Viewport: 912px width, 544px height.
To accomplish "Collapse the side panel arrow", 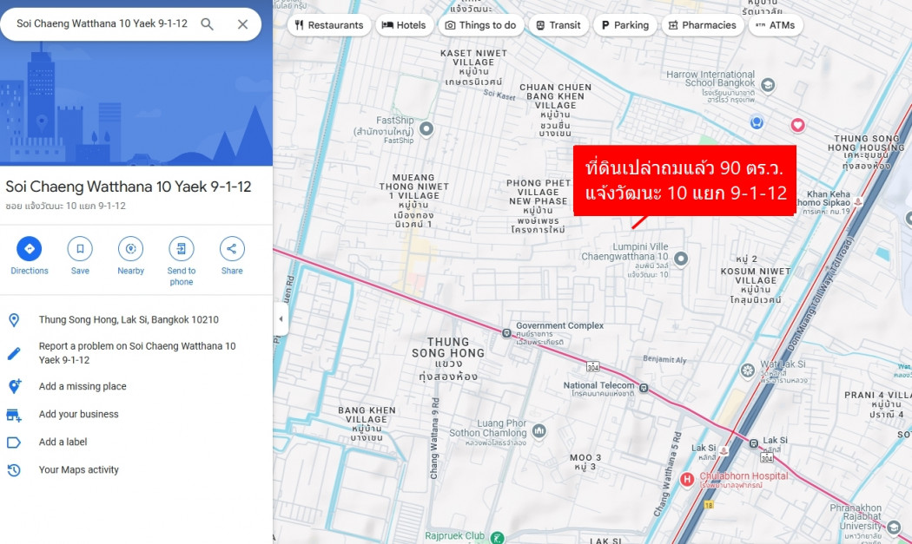I will 281,318.
